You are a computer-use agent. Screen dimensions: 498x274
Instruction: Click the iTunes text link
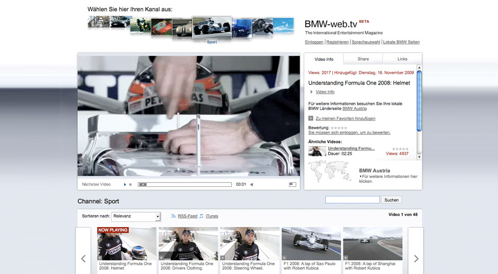click(212, 216)
